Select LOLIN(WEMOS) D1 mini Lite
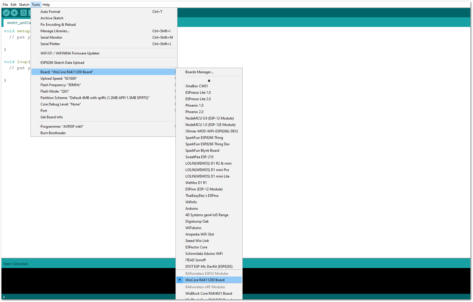Image resolution: width=473 pixels, height=302 pixels. point(209,176)
